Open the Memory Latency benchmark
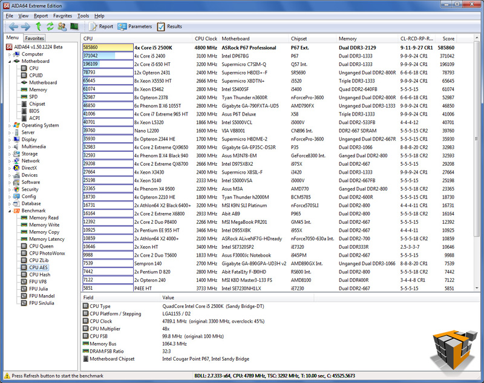The image size is (484, 383). point(47,239)
